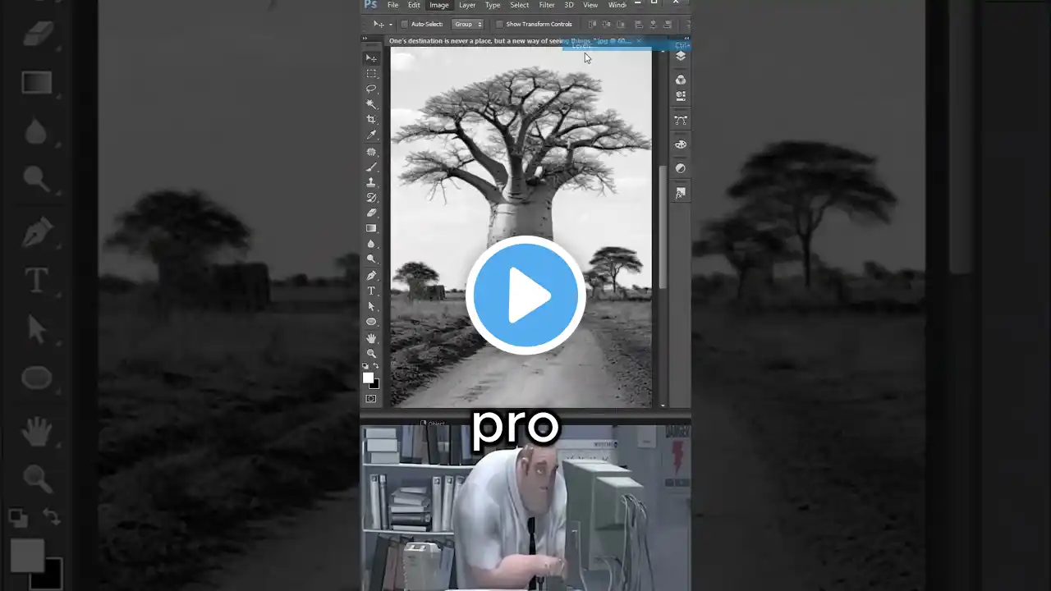Enable Show Transform Controls checkbox
The height and width of the screenshot is (591, 1051).
click(x=499, y=24)
